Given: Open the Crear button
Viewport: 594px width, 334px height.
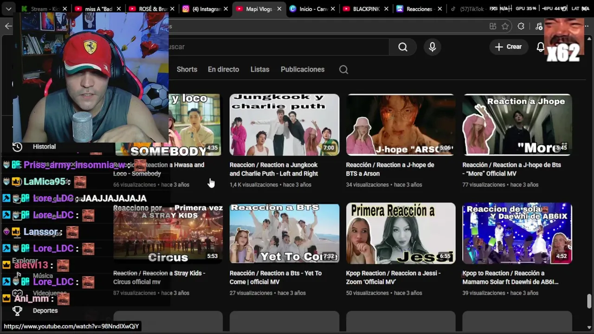Looking at the screenshot, I should 508,47.
